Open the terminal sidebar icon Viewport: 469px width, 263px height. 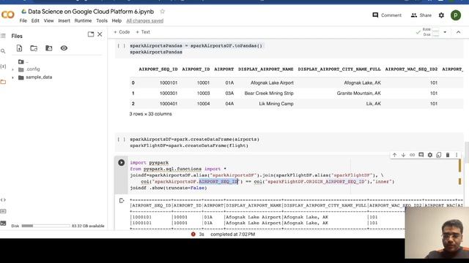tap(3, 223)
